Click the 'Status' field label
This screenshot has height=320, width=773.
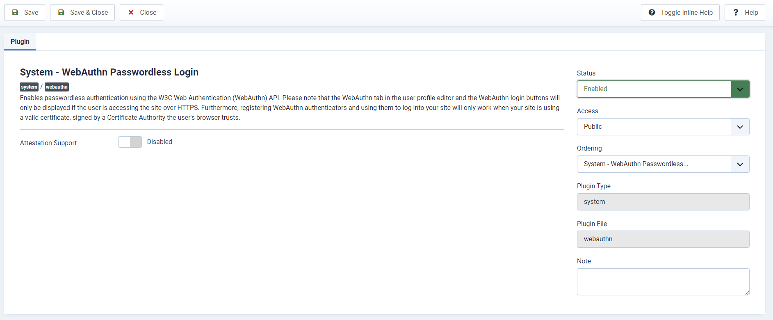tap(586, 73)
